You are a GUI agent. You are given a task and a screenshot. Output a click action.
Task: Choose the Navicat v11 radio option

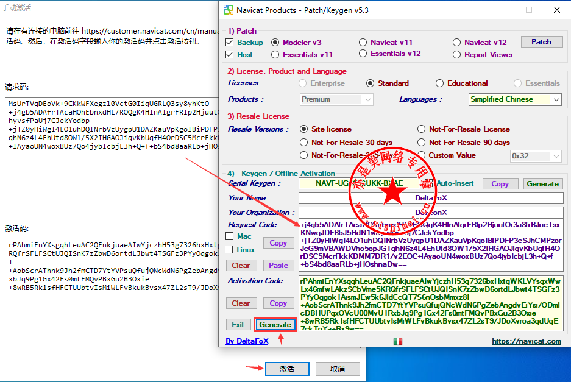pyautogui.click(x=363, y=43)
